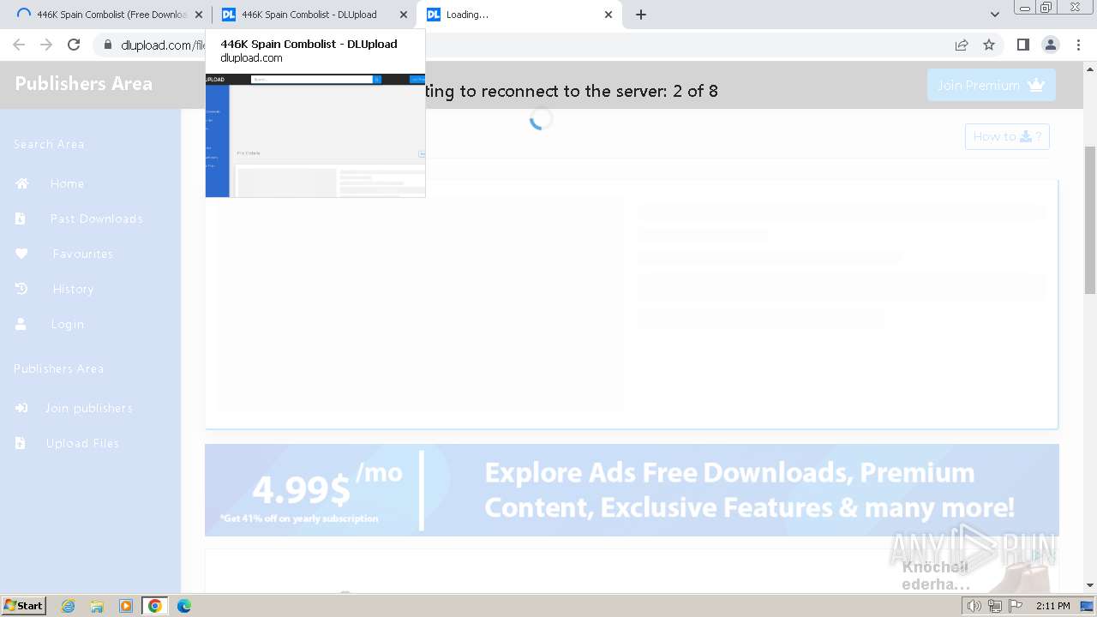
Task: Open a new browser tab
Action: (x=641, y=15)
